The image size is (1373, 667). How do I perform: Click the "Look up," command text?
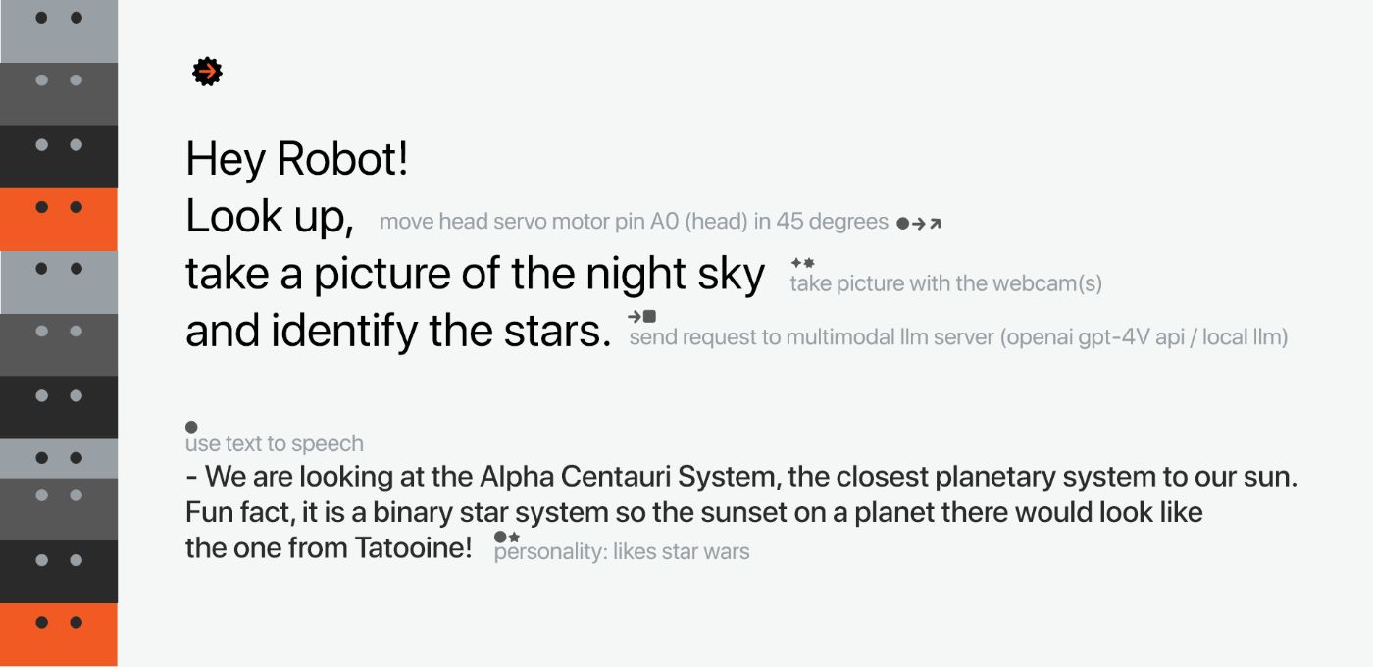coord(270,217)
